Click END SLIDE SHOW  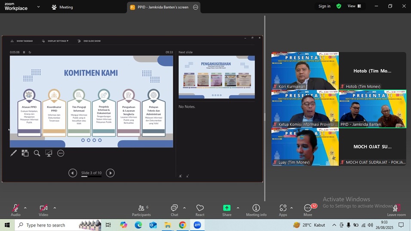[x=89, y=41]
